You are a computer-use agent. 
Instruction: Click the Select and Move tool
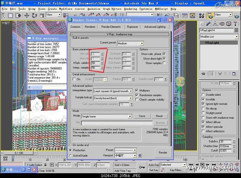(27, 15)
